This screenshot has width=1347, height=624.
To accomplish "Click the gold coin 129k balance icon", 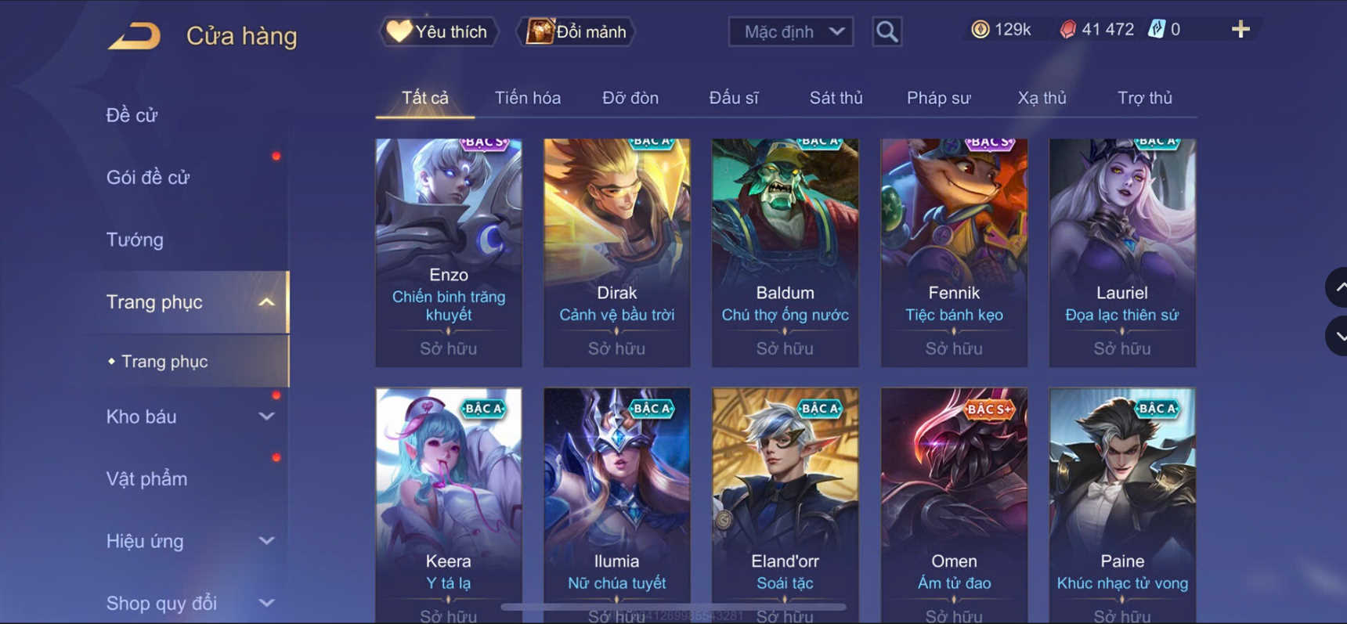I will click(980, 30).
